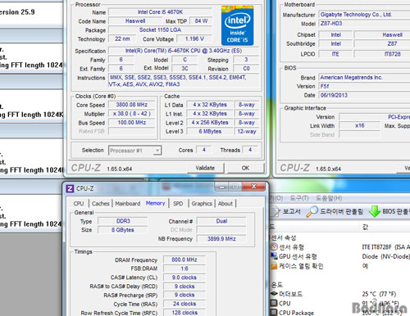Click the Threads count value
The width and height of the screenshot is (410, 316).
(250, 150)
